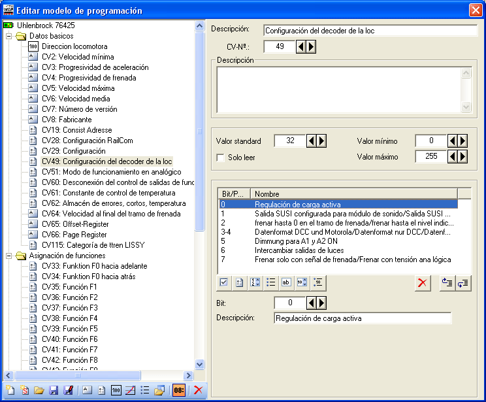
Task: Click the folder group icon in bottom toolbar
Action: pyautogui.click(x=159, y=390)
